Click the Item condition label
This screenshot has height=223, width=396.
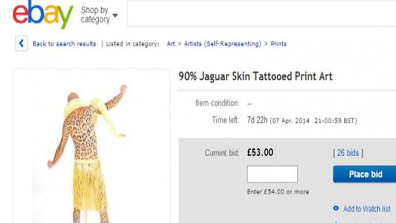click(x=217, y=103)
